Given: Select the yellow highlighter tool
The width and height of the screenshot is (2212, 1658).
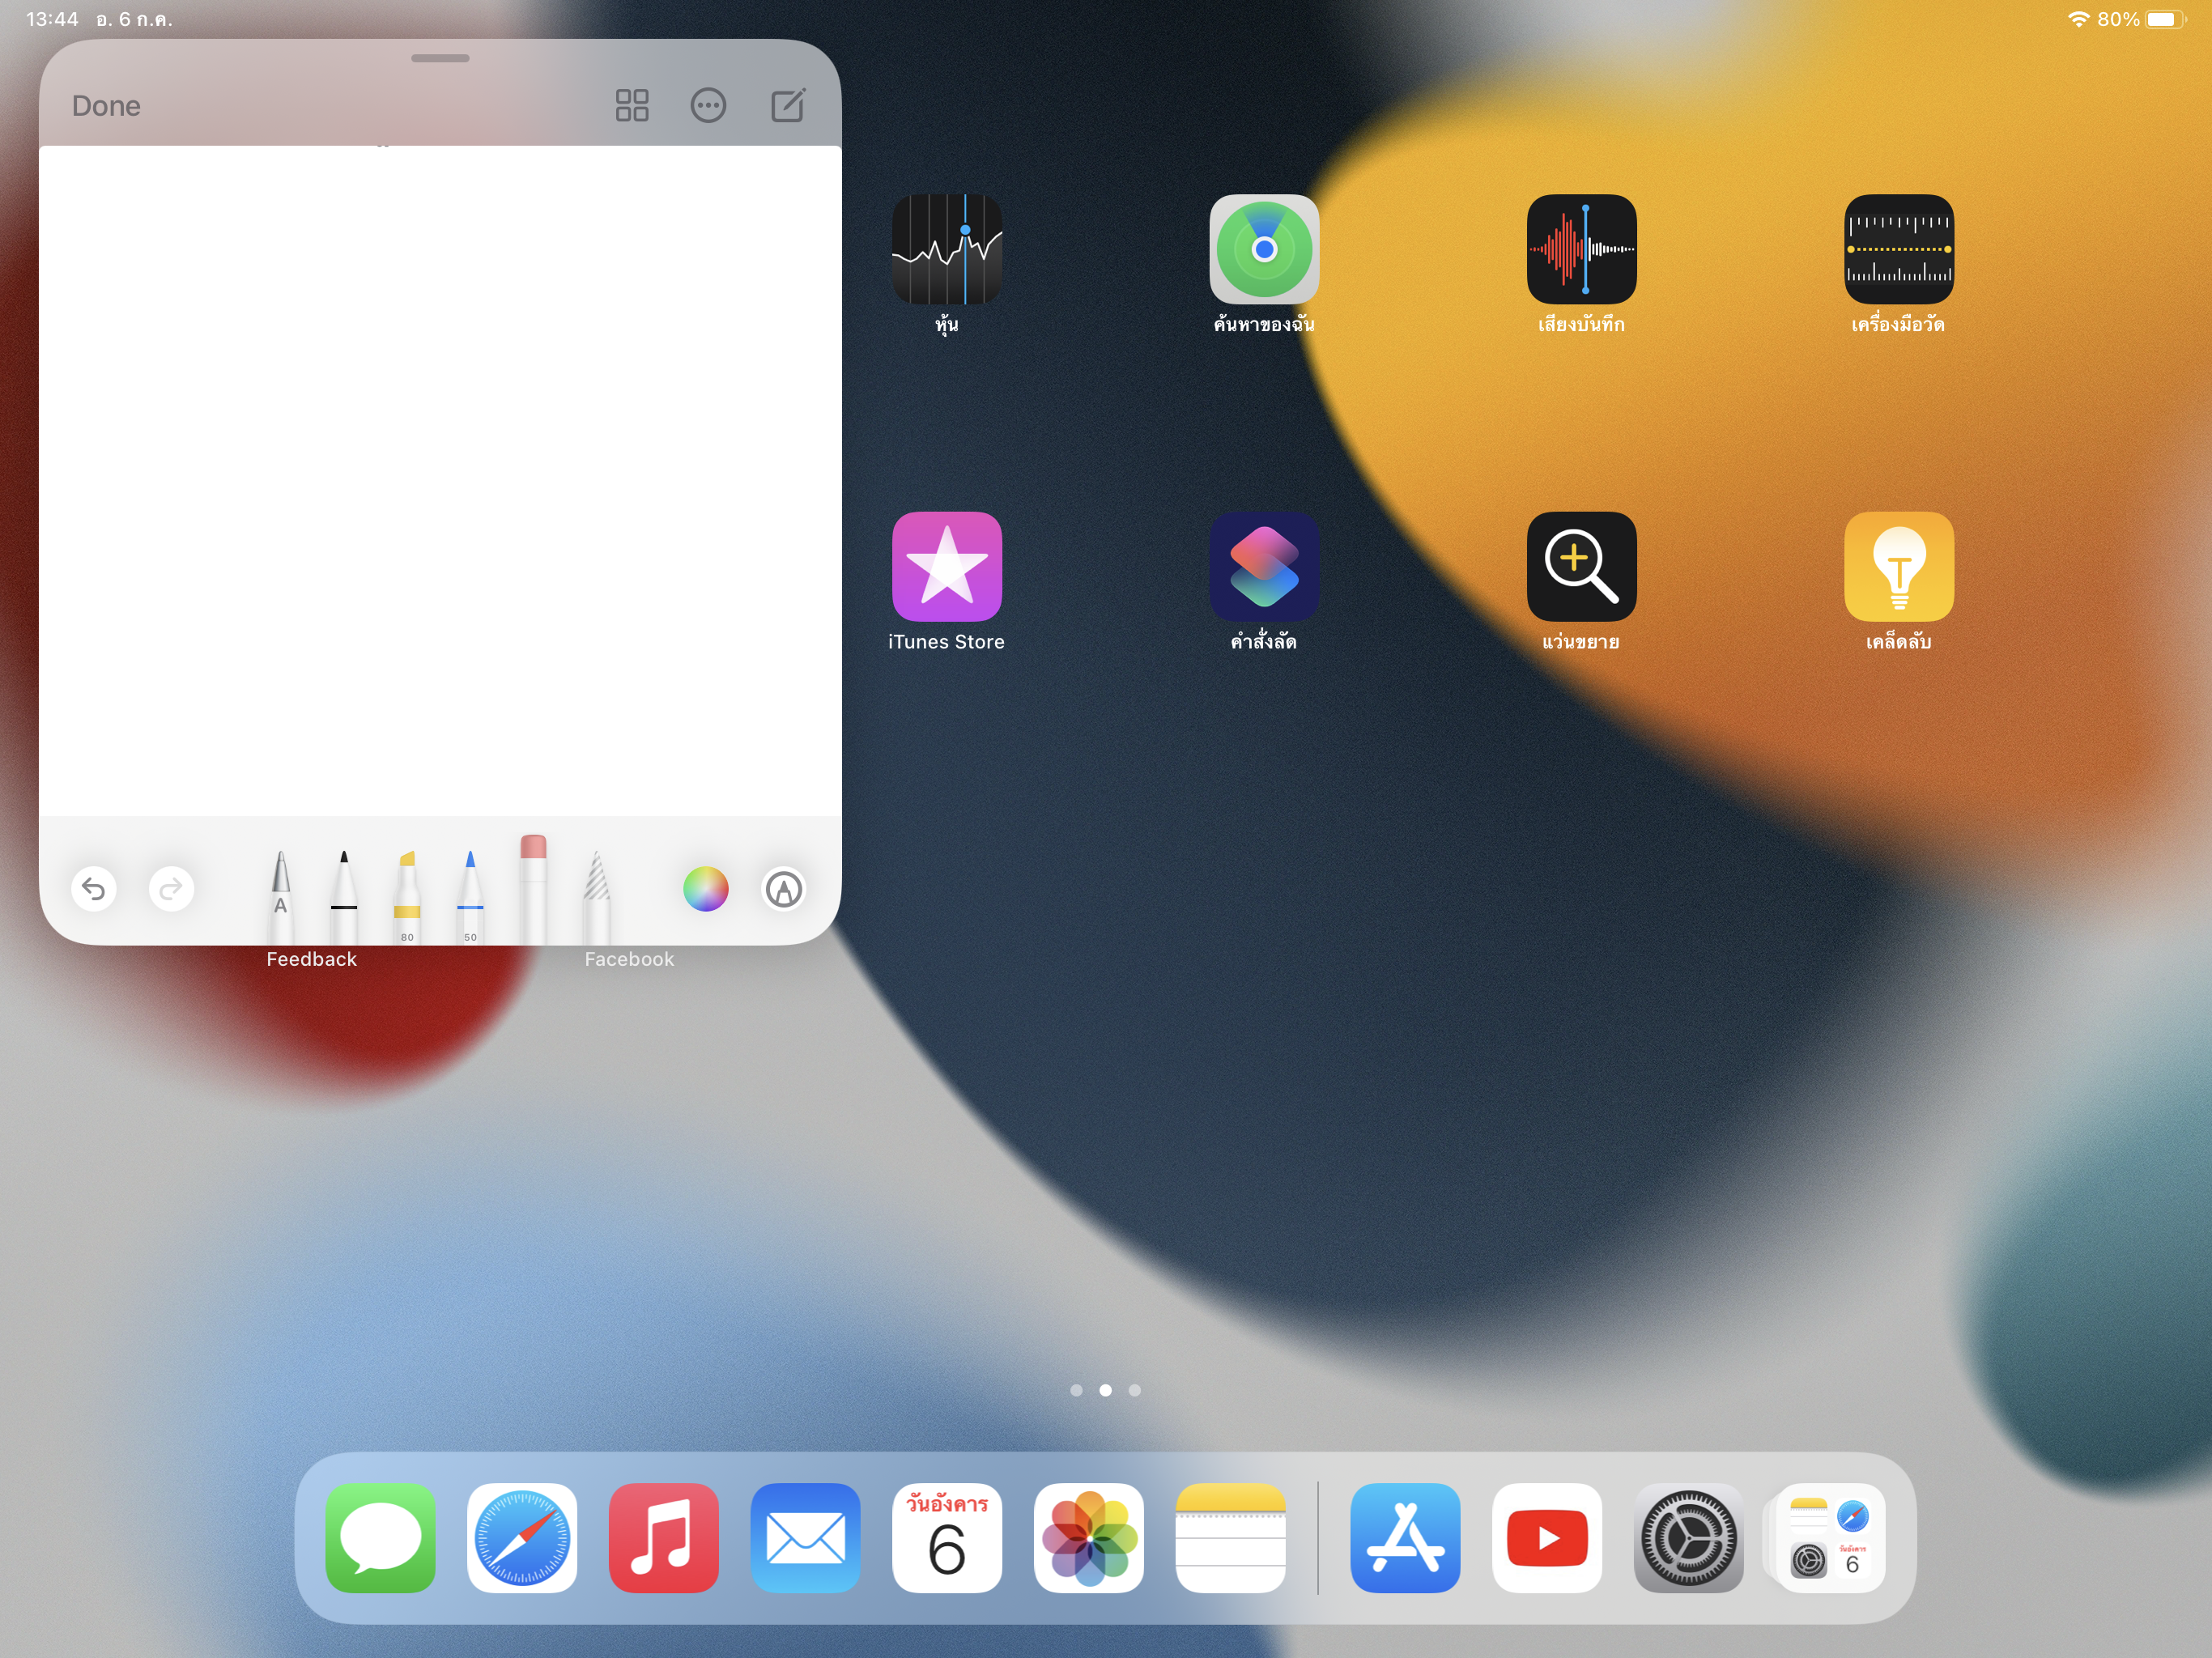Looking at the screenshot, I should pos(407,892).
